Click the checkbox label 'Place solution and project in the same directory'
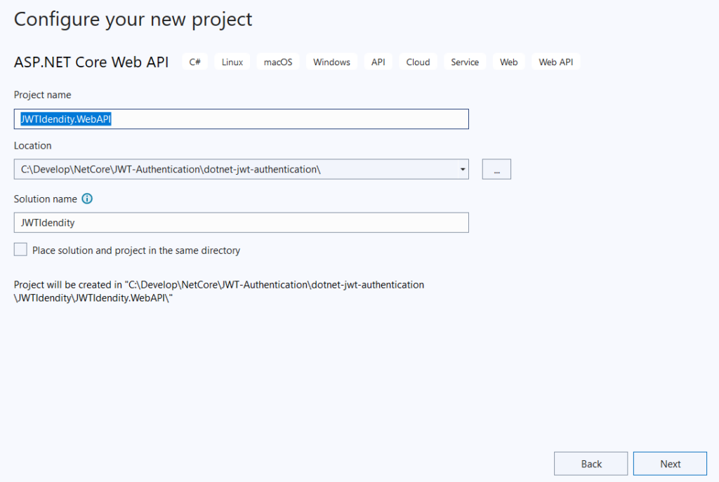The image size is (719, 482). 136,250
